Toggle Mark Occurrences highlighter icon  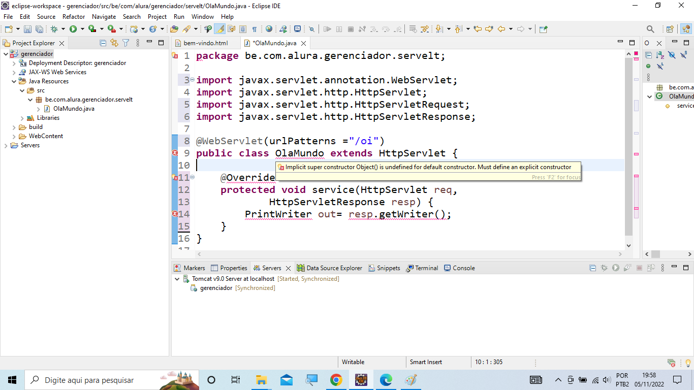(x=220, y=29)
